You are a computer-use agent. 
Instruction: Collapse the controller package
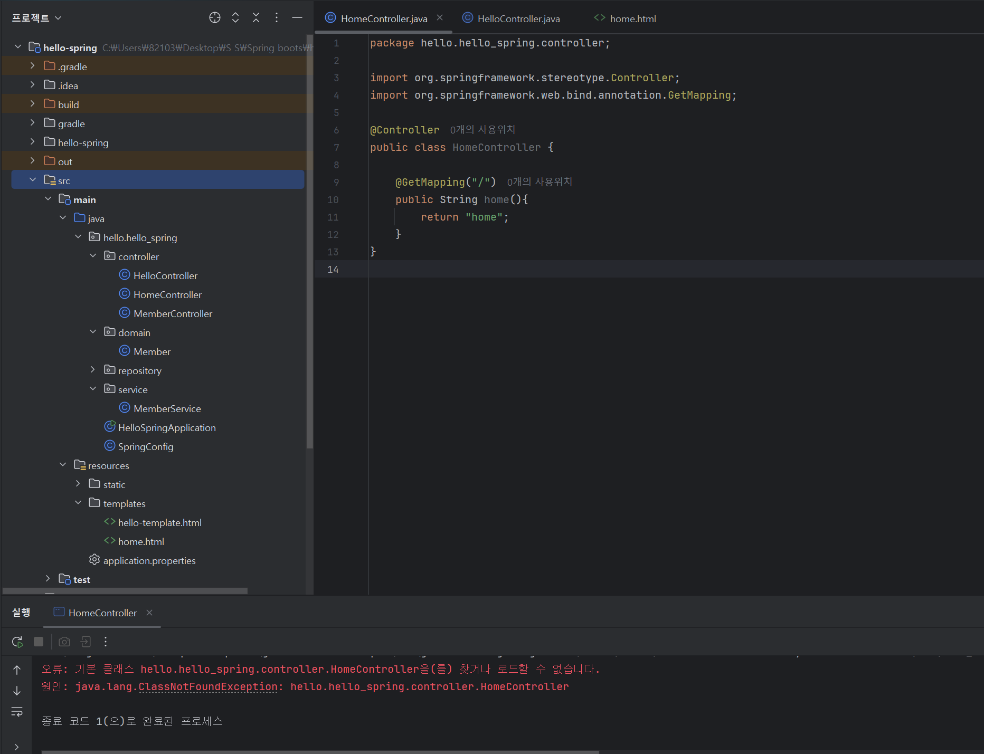(93, 256)
